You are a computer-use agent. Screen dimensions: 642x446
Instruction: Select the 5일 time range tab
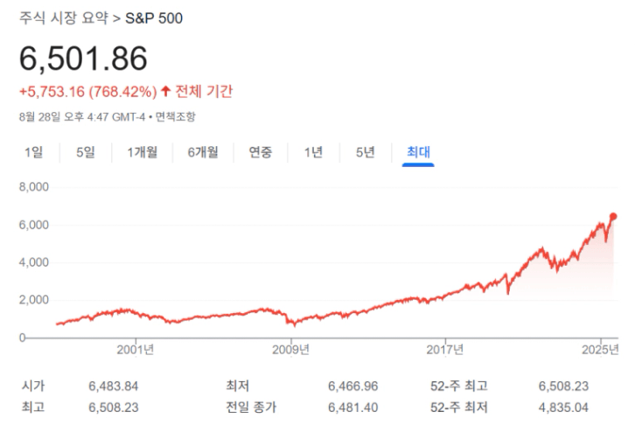pos(86,152)
